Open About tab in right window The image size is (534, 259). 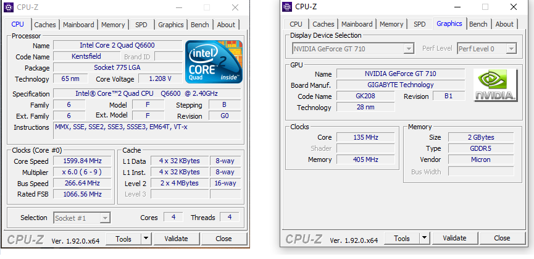pos(504,24)
